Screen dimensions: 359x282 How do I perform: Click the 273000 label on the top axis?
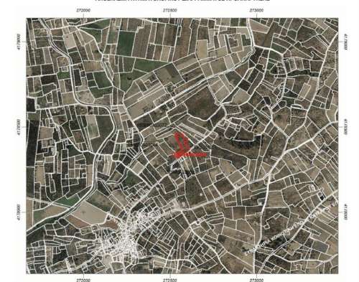256,11
